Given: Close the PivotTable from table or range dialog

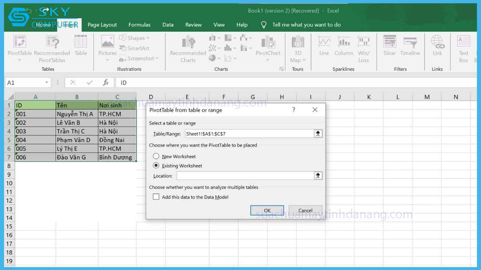Looking at the screenshot, I should [315, 110].
